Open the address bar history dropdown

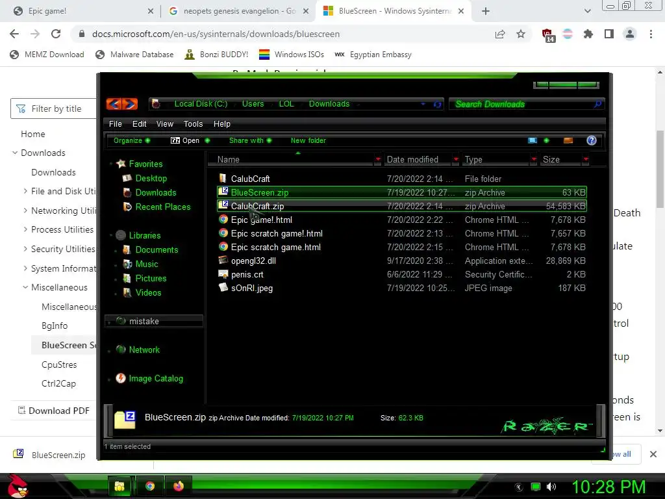point(423,104)
